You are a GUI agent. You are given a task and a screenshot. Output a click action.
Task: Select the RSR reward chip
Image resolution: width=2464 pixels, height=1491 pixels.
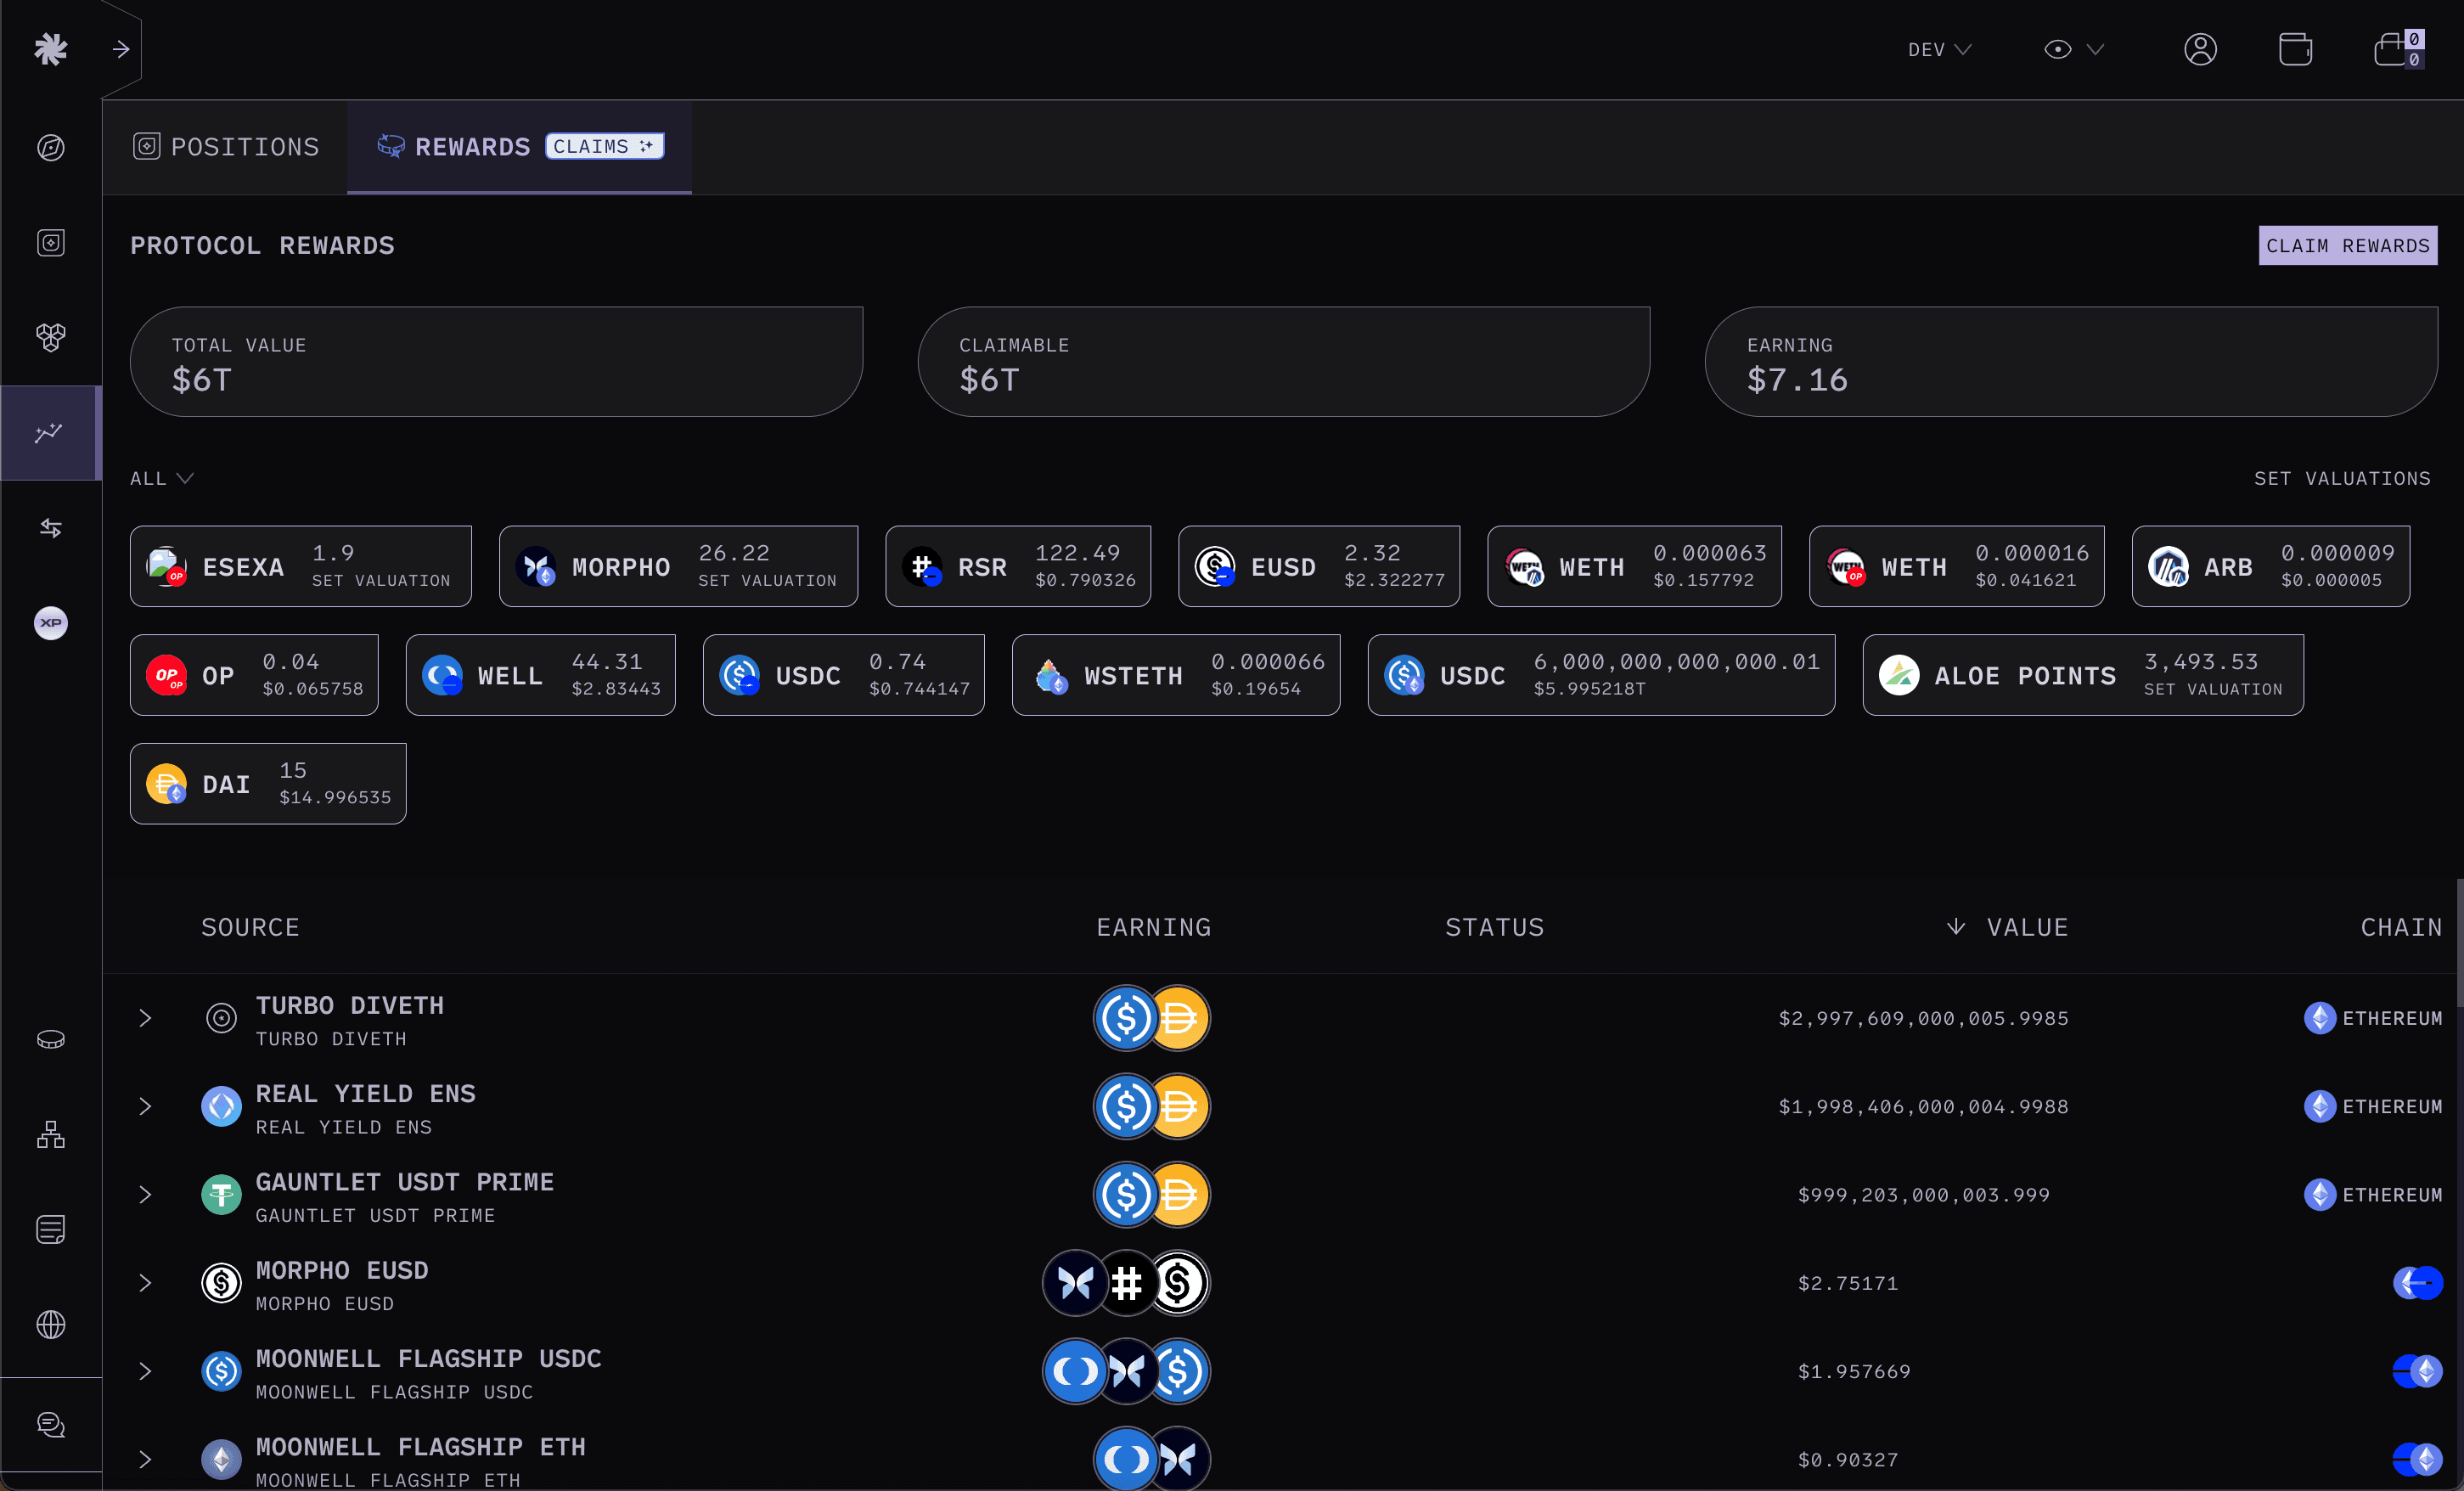pos(1018,566)
